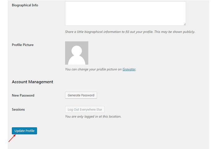Viewport: 217px width, 149px height.
Task: Click the white head silhouette in the avatar
Action: pos(77,51)
